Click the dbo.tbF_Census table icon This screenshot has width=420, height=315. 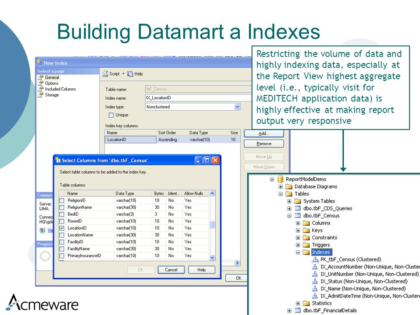tap(297, 216)
